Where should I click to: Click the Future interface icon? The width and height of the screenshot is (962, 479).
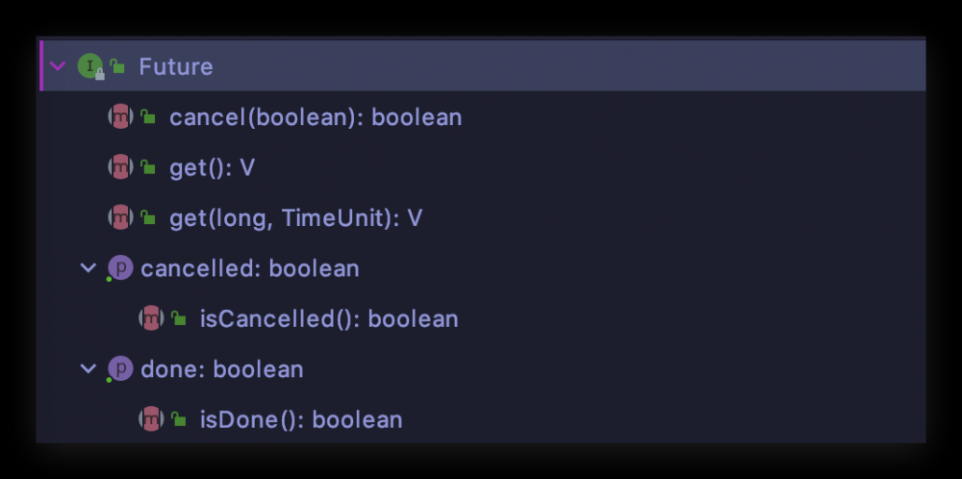point(89,66)
